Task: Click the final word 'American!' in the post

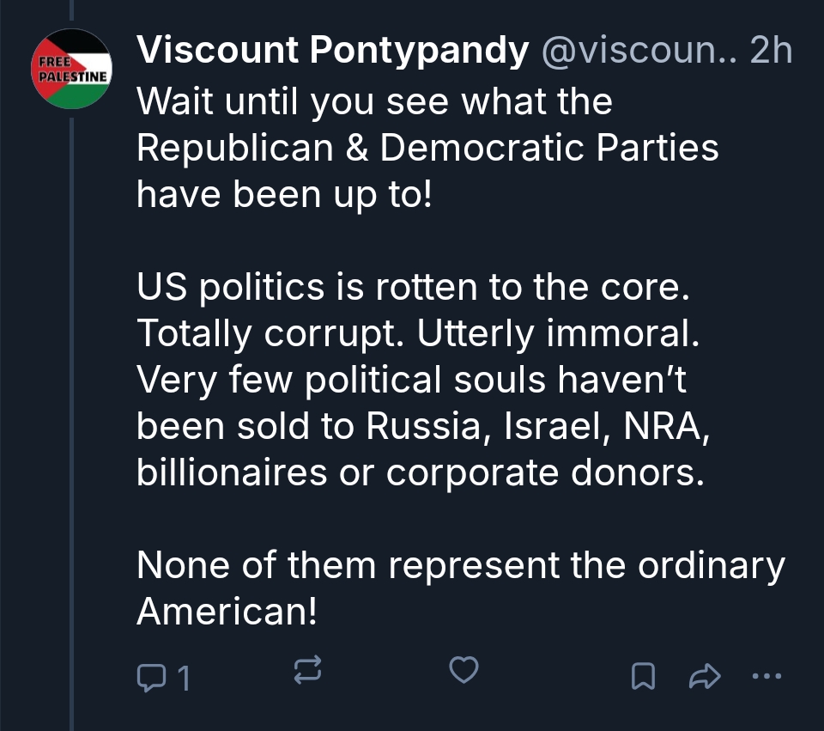Action: 227,611
